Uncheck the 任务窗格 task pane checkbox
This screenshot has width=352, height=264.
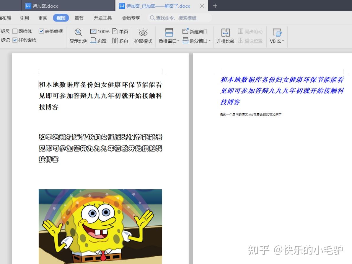pos(14,40)
